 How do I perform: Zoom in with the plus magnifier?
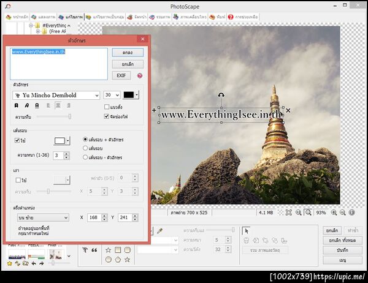[334, 213]
